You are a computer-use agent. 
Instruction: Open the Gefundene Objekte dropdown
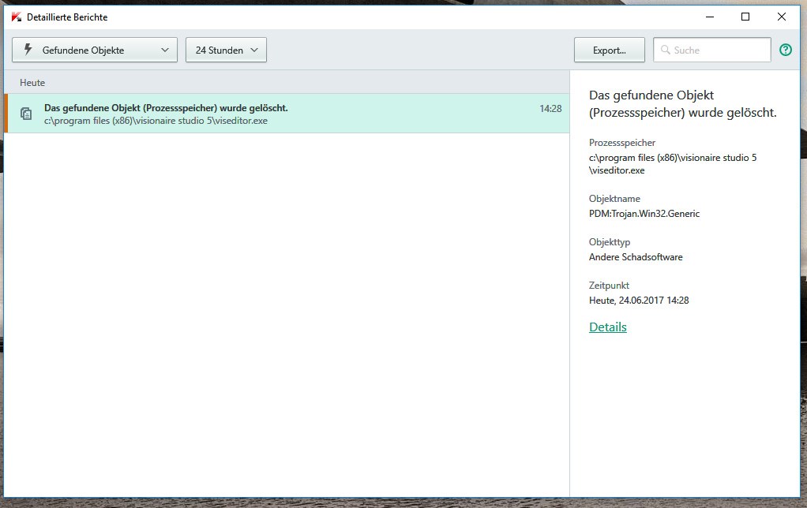(95, 50)
